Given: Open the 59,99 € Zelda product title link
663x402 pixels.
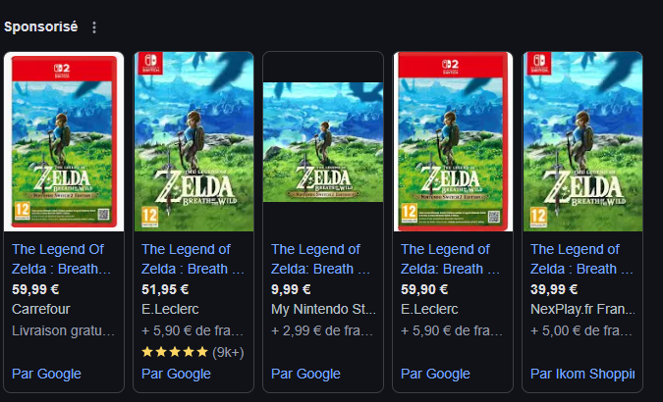Looking at the screenshot, I should pyautogui.click(x=62, y=259).
